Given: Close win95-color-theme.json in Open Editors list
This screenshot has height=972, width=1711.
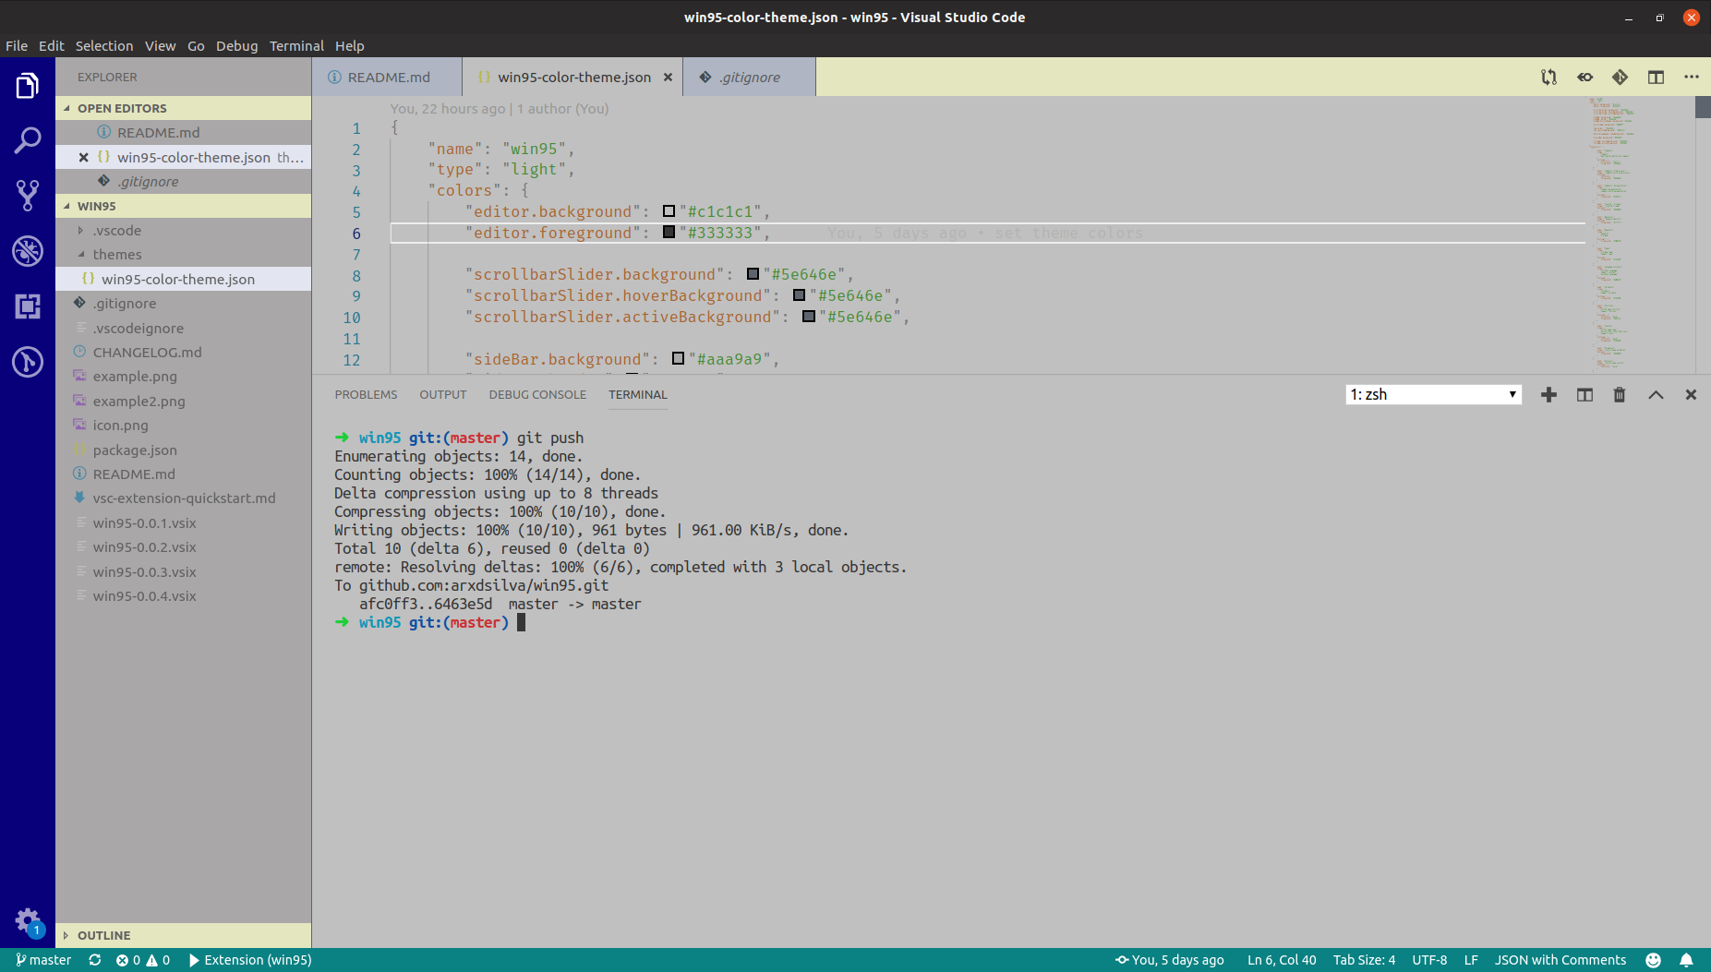Looking at the screenshot, I should [83, 158].
